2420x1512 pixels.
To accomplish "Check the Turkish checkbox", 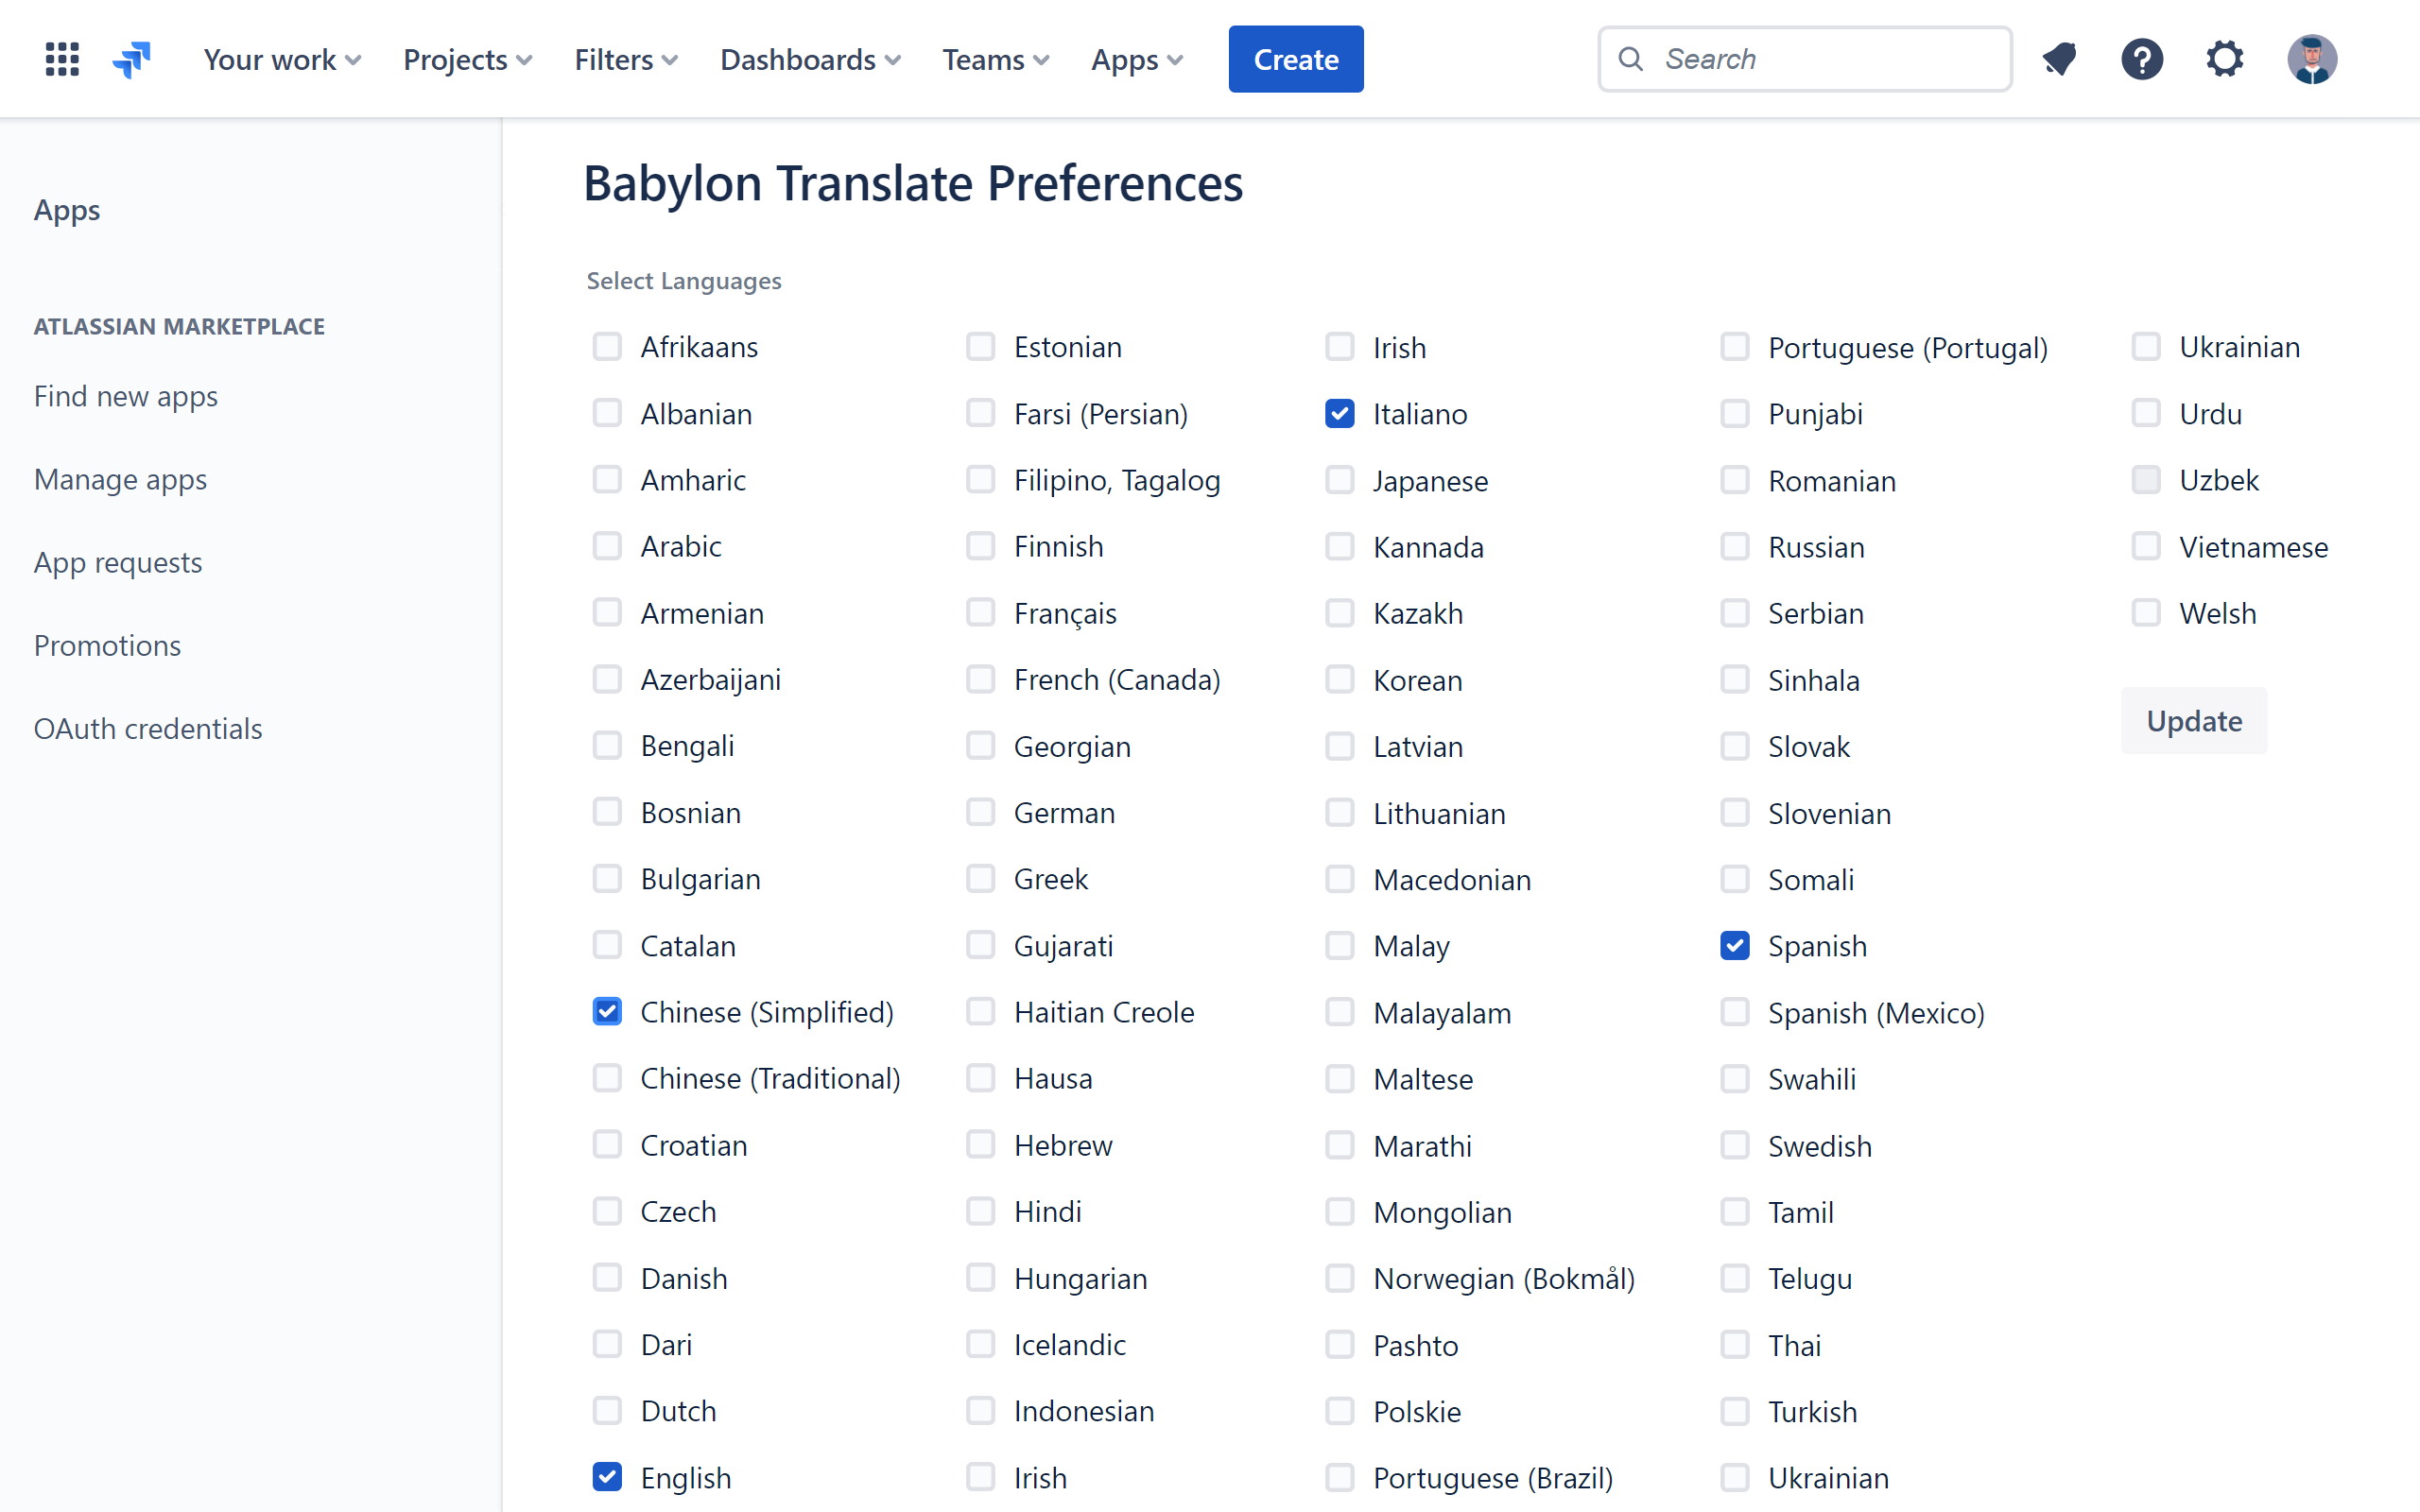I will click(1735, 1411).
